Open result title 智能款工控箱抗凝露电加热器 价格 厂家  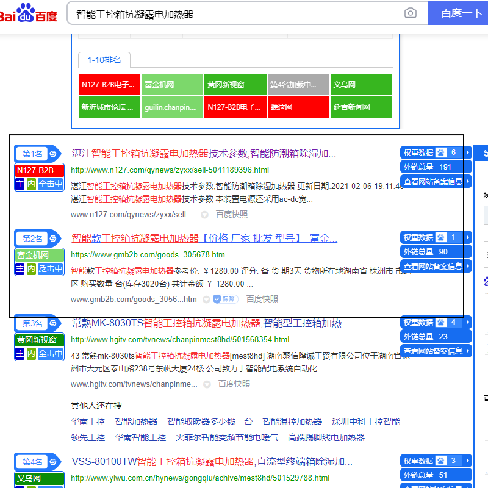pyautogui.click(x=204, y=239)
